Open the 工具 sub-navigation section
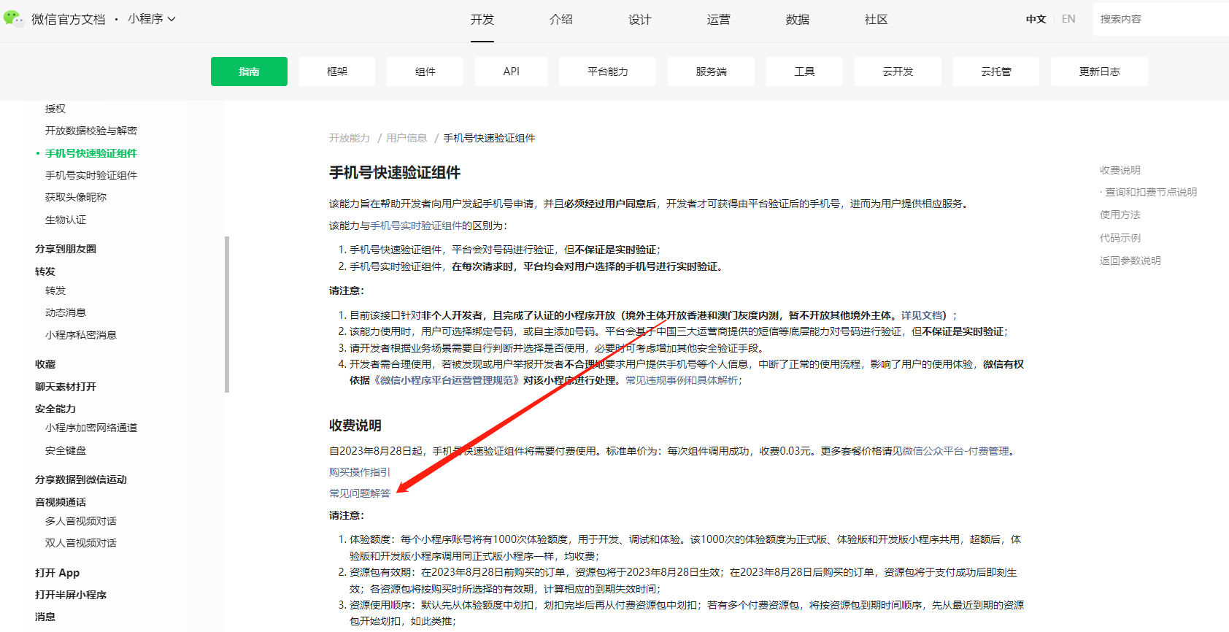The width and height of the screenshot is (1229, 632). (x=804, y=72)
